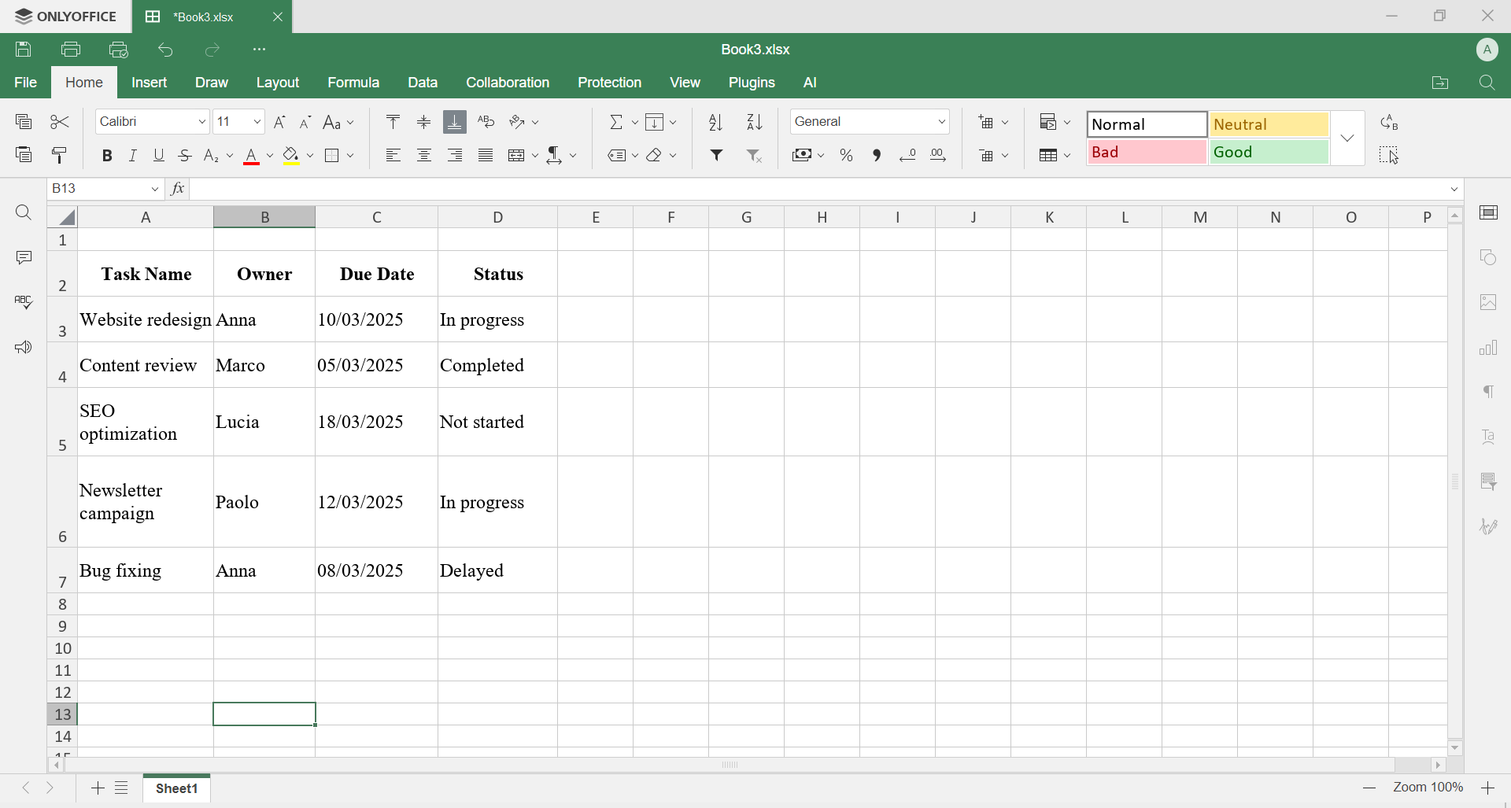Viewport: 1511px width, 808px height.
Task: Open the Comments panel
Action: click(24, 257)
